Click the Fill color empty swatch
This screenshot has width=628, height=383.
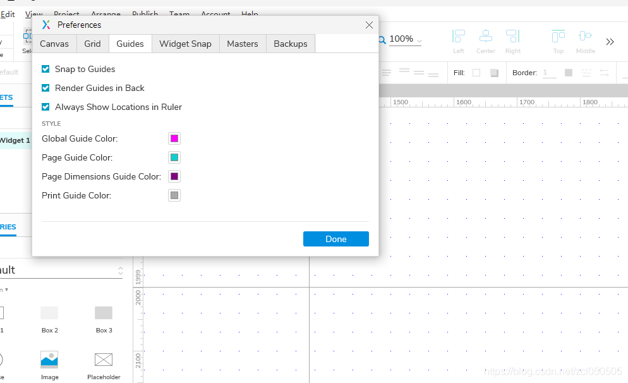pos(476,73)
